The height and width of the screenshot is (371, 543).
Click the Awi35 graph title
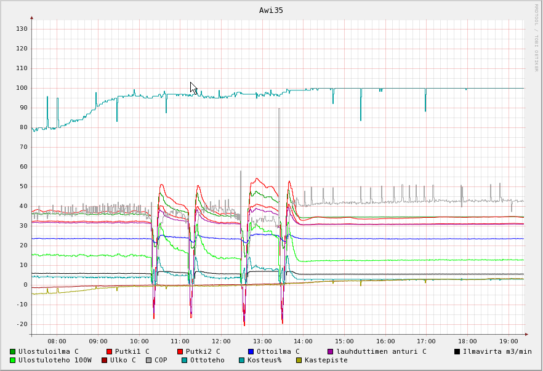271,10
